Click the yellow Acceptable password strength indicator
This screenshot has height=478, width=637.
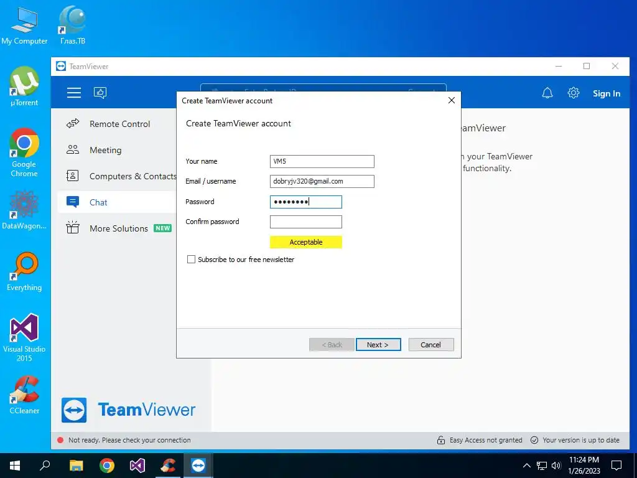pos(306,242)
